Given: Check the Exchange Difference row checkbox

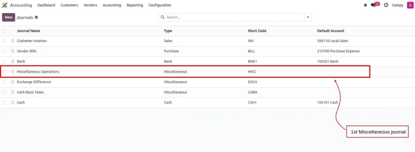Looking at the screenshot, I should (4, 82).
